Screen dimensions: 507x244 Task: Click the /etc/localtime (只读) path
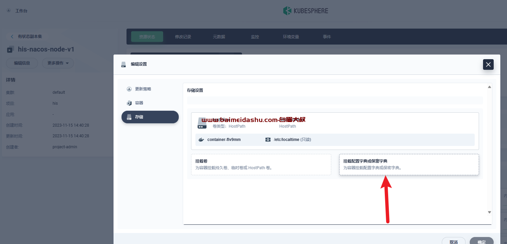coord(292,140)
